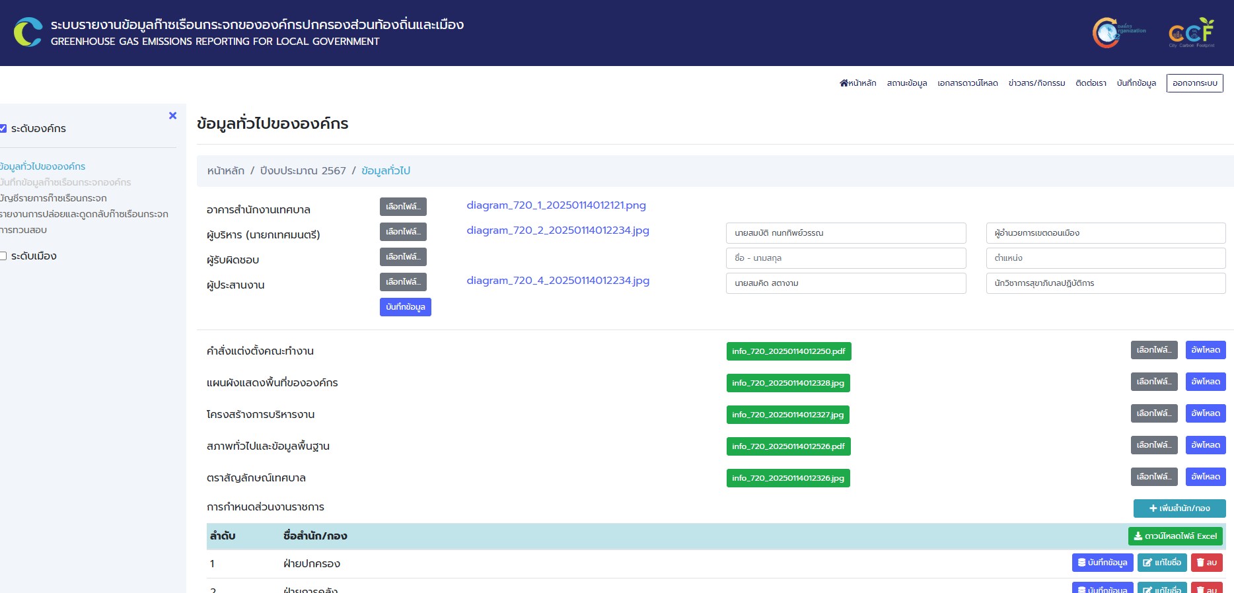Image resolution: width=1234 pixels, height=593 pixels.
Task: Select บัญชีรายการก๊าซเรือนกระจก in the sidebar
Action: coord(54,198)
